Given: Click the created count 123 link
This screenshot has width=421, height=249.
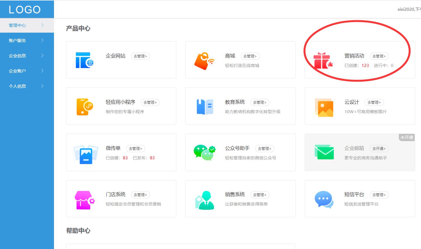Looking at the screenshot, I should [365, 65].
